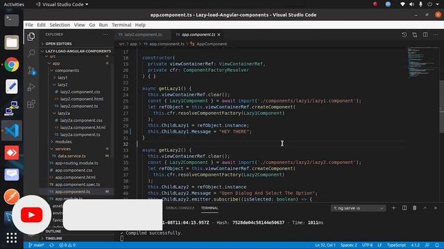Close the terminal panel

click(436, 208)
